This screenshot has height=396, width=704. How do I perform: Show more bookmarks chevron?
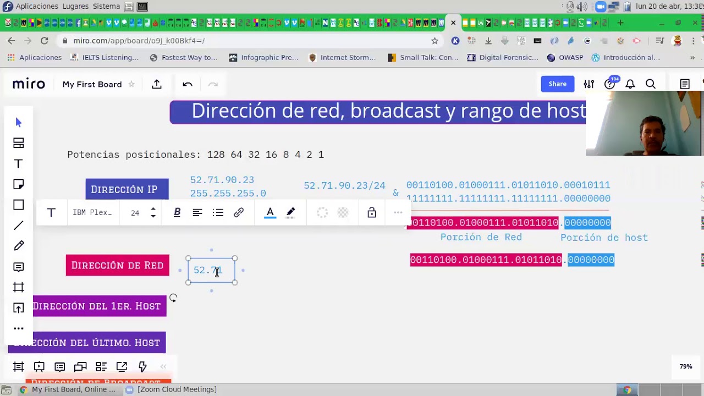pos(692,57)
